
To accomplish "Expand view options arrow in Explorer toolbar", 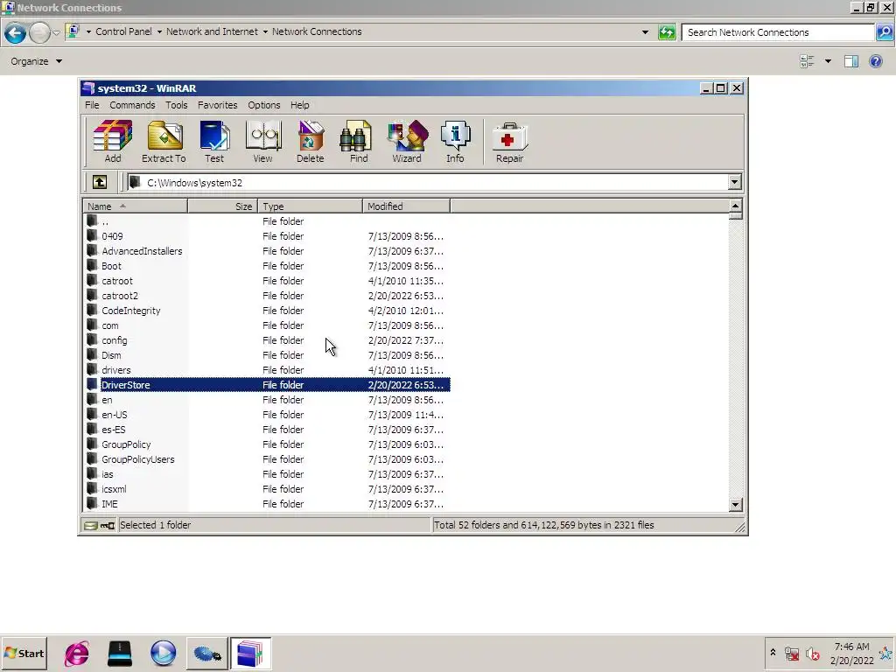I will [x=828, y=61].
